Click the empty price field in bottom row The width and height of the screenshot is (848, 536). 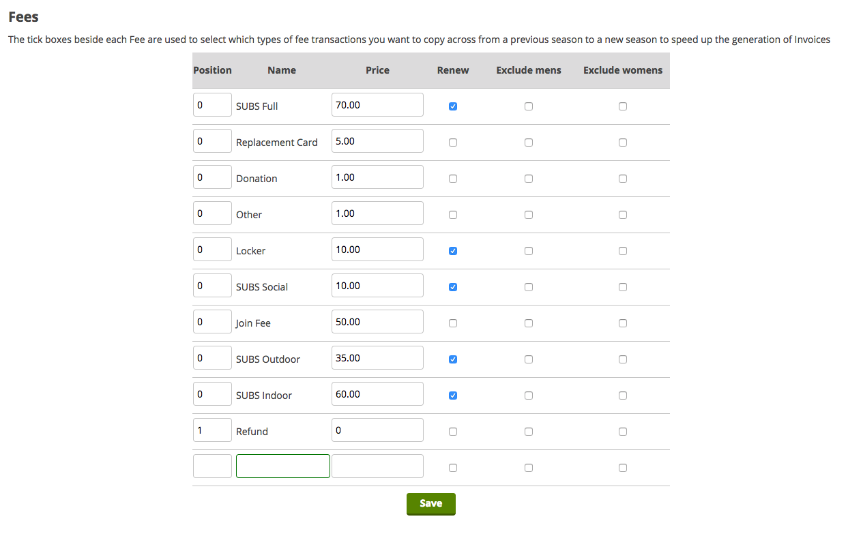tap(377, 466)
